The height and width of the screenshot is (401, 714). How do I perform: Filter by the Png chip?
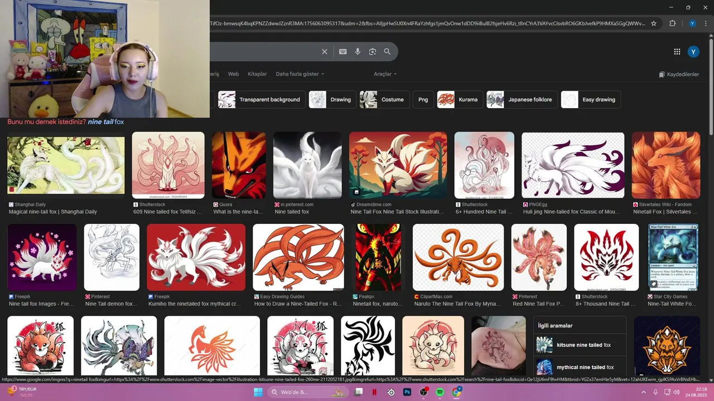[x=423, y=100]
